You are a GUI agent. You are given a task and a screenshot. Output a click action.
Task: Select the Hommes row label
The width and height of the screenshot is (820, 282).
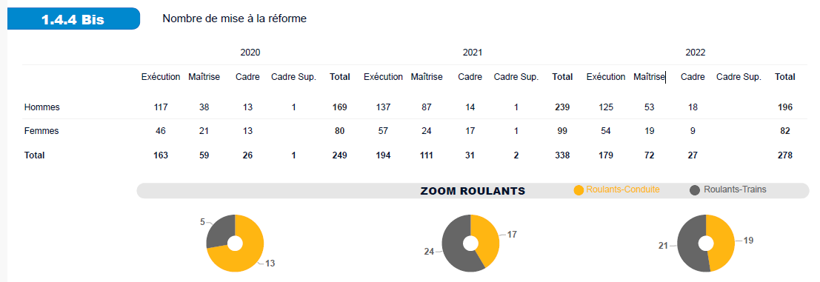point(41,107)
